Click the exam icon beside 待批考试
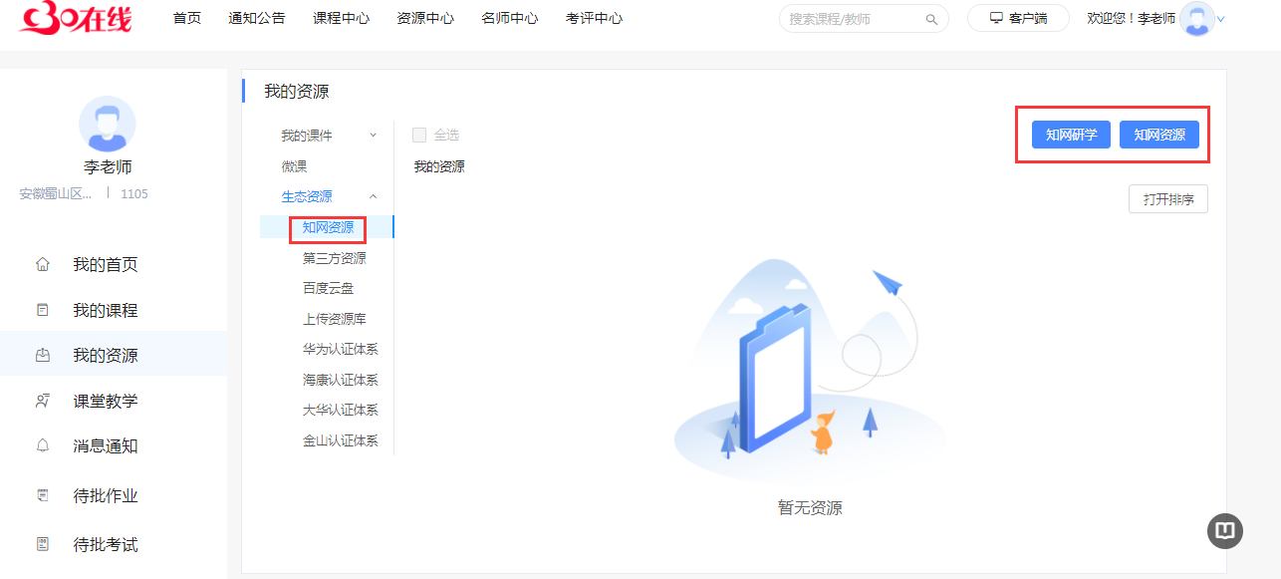The height and width of the screenshot is (579, 1281). click(x=42, y=544)
